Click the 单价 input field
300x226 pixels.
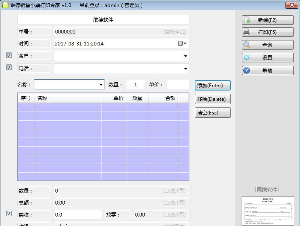tap(177, 85)
